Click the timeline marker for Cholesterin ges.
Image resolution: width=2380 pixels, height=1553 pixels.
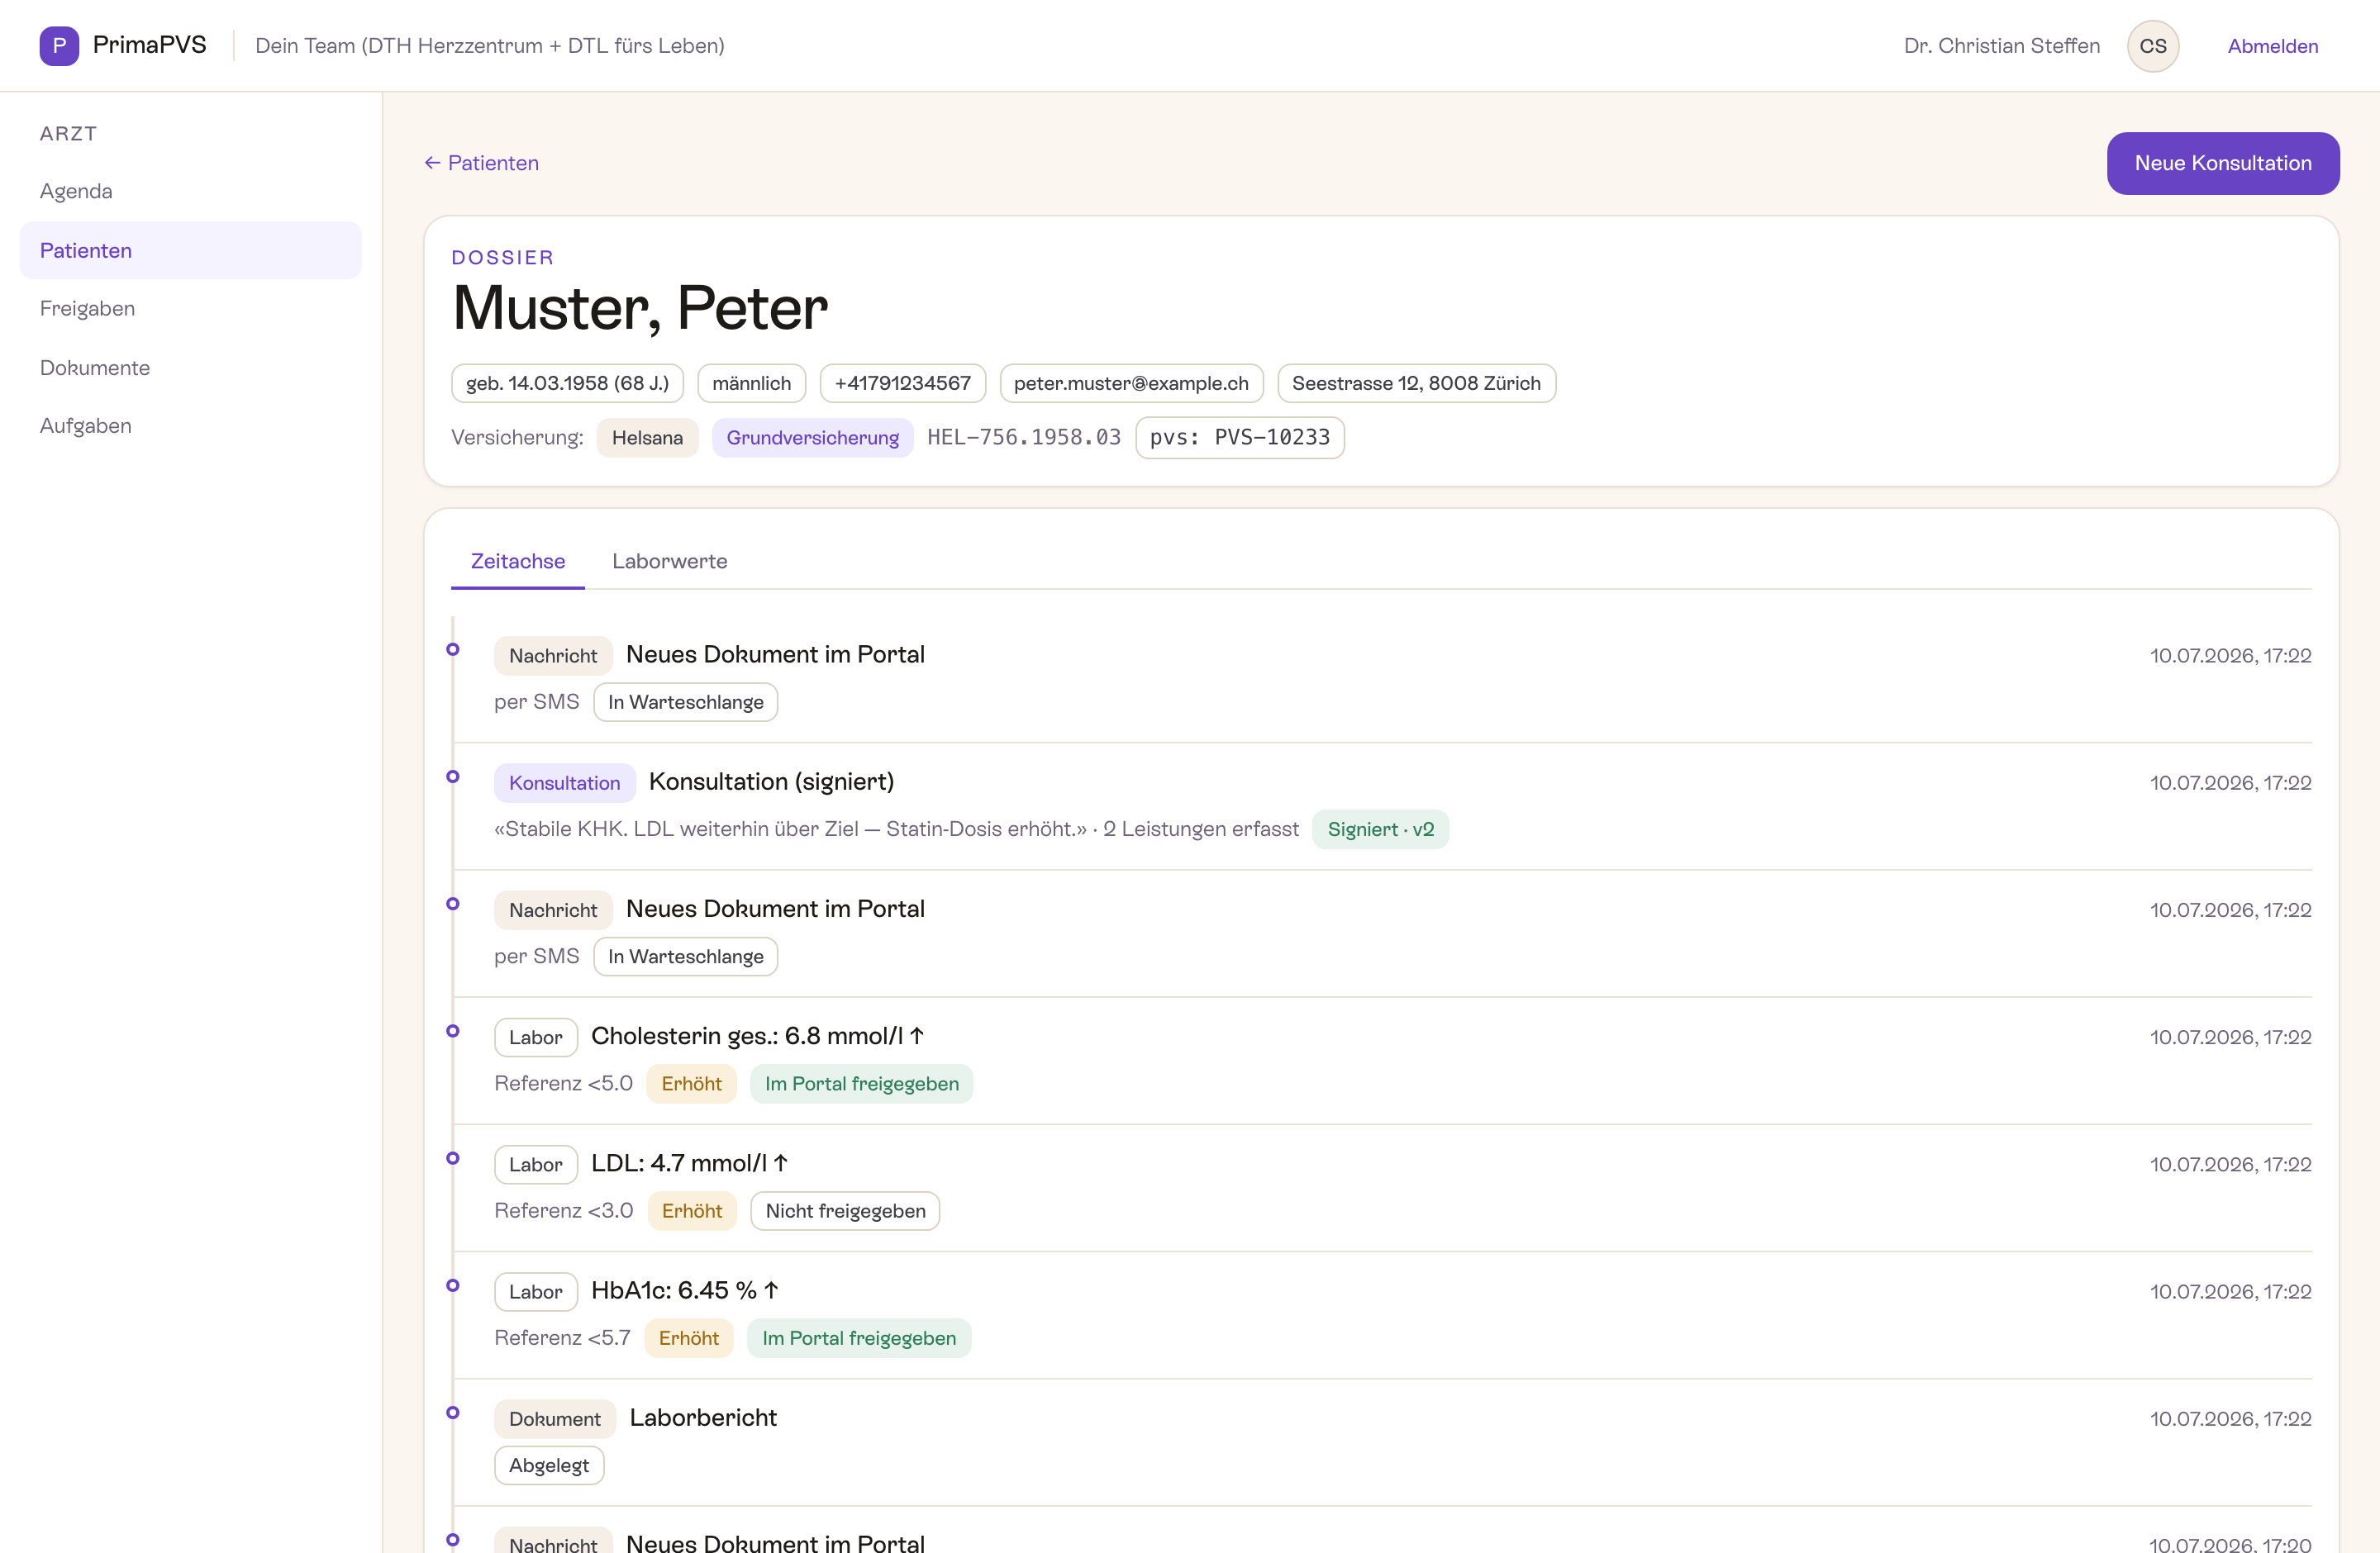453,1031
